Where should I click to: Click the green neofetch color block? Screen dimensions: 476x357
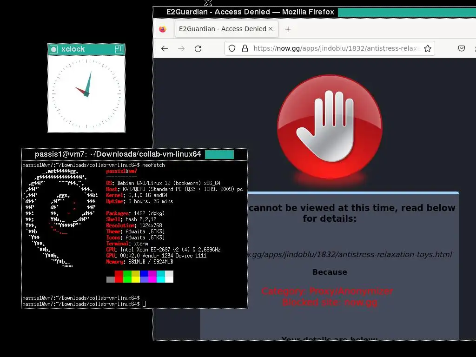127,277
